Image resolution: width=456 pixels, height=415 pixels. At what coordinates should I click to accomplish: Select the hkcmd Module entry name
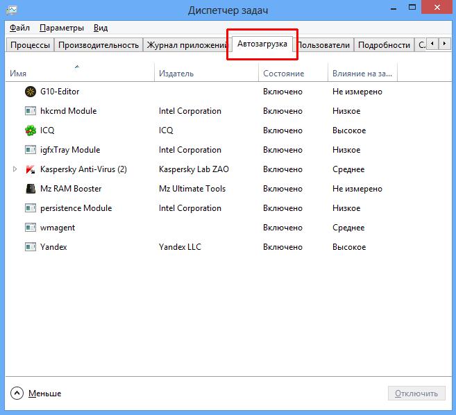68,111
